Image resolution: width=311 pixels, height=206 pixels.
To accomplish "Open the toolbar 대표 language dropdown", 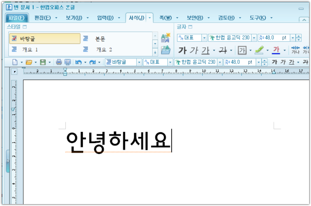I will pos(170,62).
